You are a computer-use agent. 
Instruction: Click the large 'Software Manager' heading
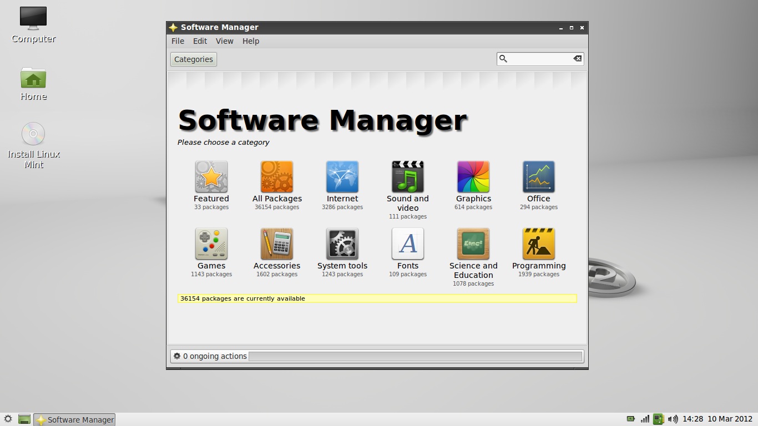tap(323, 120)
